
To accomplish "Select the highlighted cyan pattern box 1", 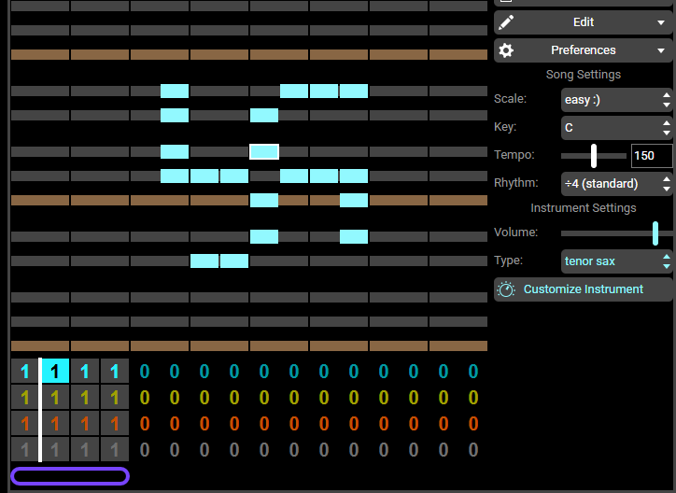I will (55, 371).
